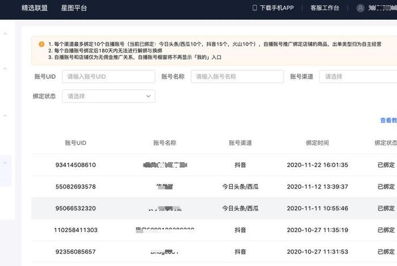
Task: Click binding time 2020-11-12 13:39:37
Action: tap(317, 187)
